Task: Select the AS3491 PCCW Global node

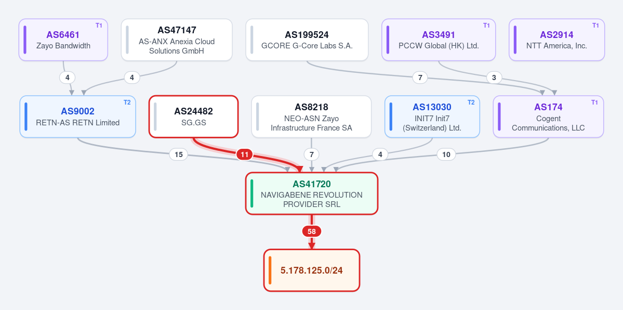Action: click(x=439, y=40)
